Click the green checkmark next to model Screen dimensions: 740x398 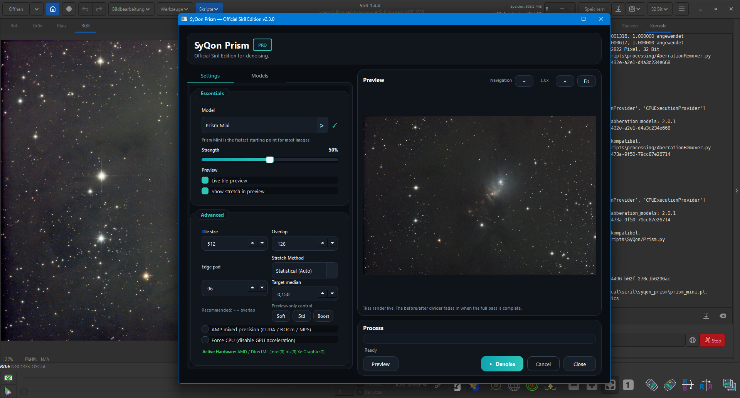click(x=335, y=125)
